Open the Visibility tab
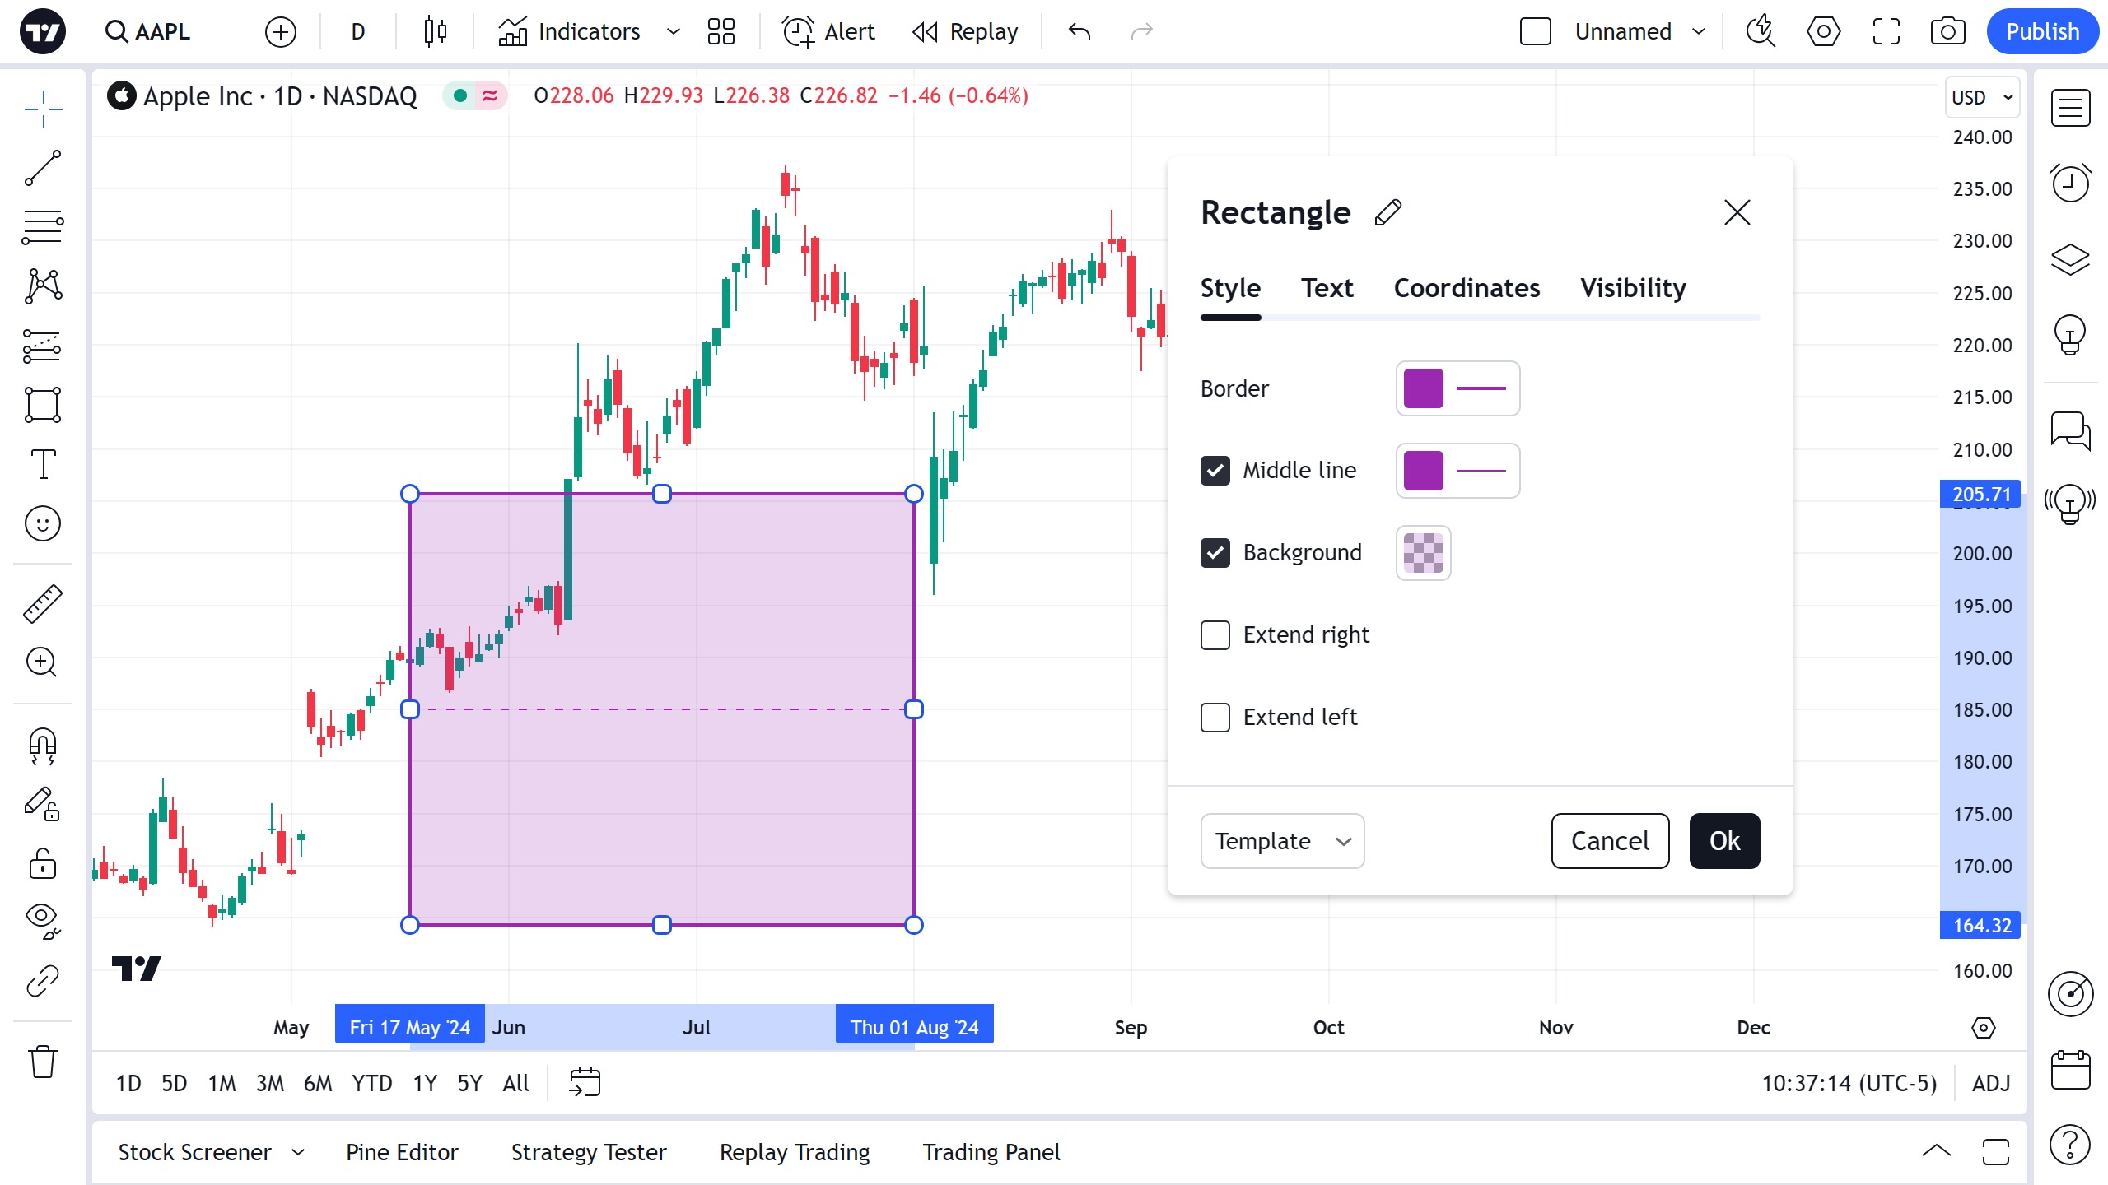Image resolution: width=2108 pixels, height=1185 pixels. pos(1633,288)
